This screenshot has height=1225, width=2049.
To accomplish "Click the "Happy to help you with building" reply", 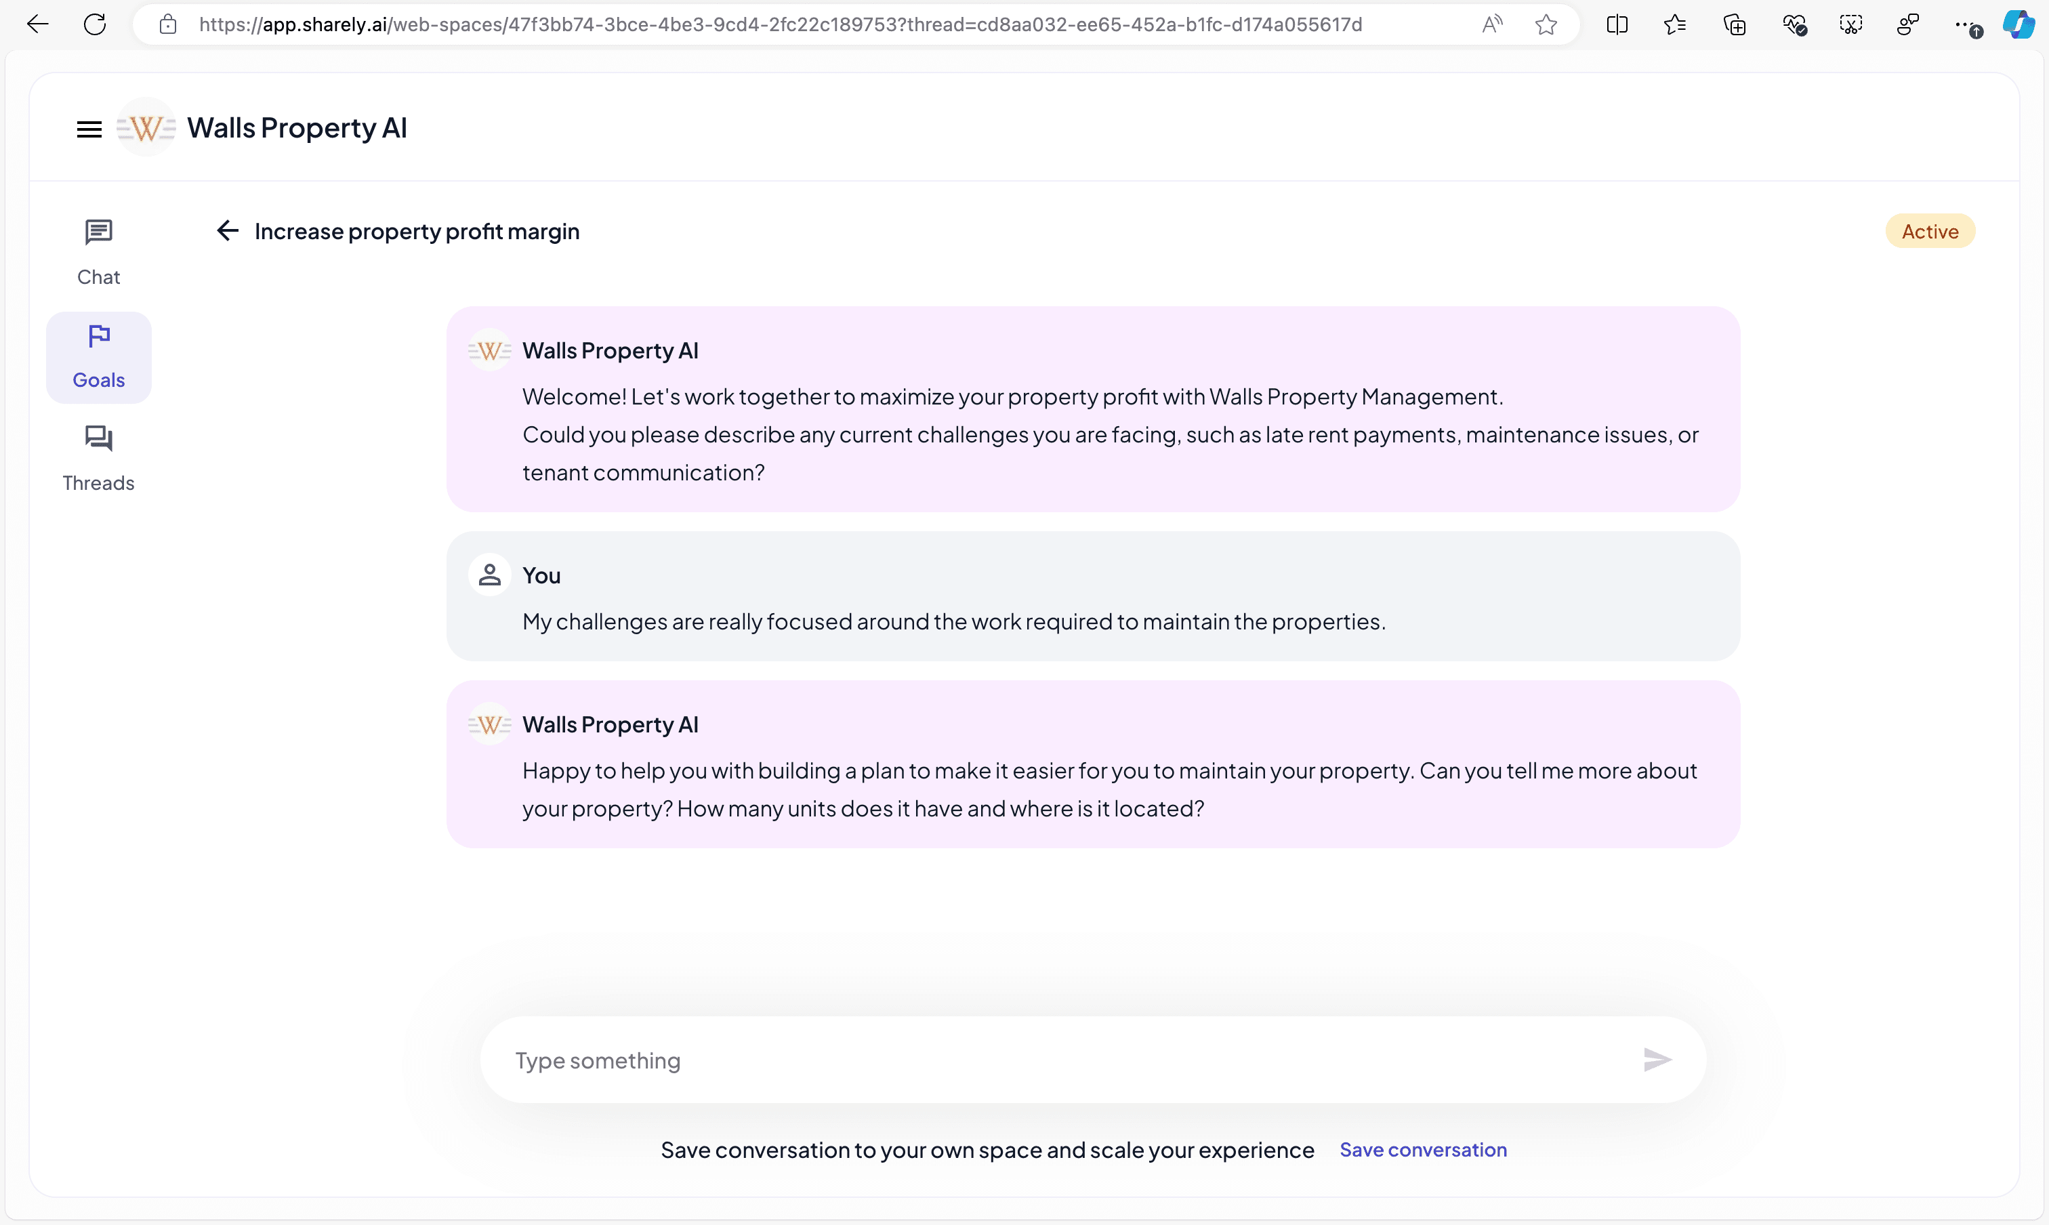I will (x=1109, y=789).
